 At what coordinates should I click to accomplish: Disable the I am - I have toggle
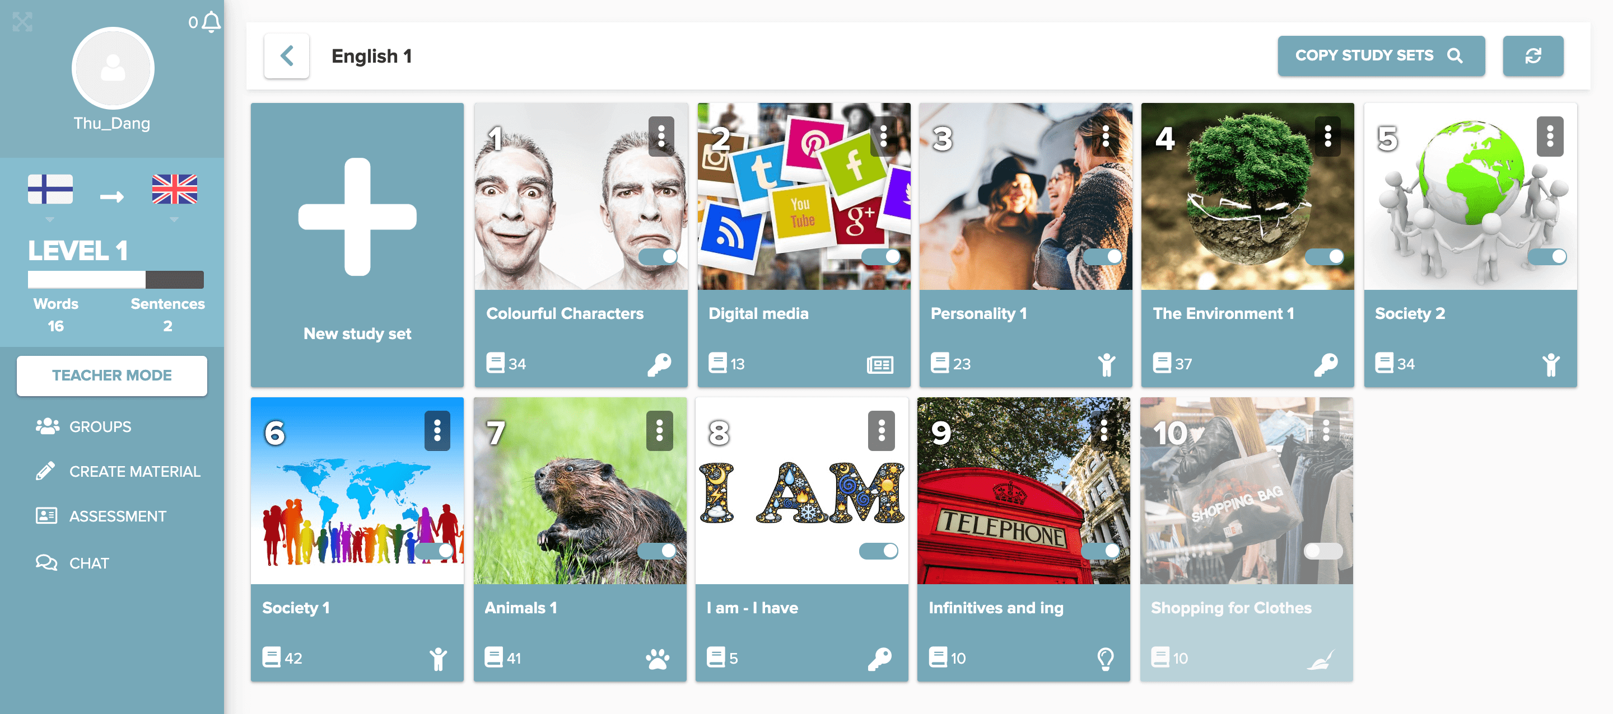click(x=879, y=551)
